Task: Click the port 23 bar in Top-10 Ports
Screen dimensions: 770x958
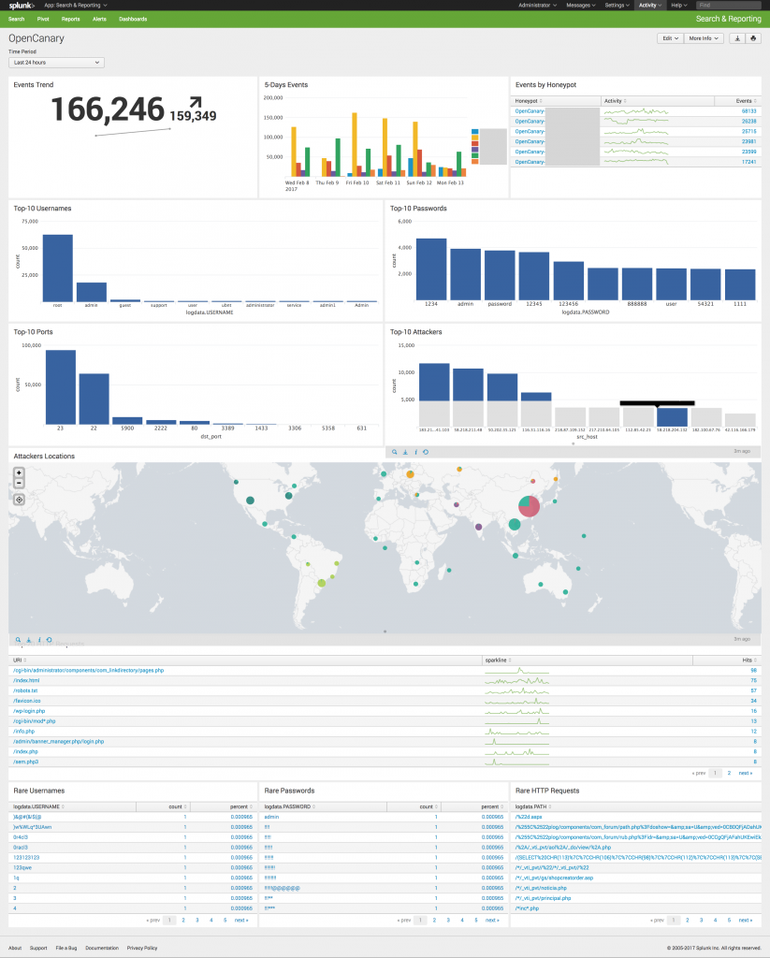Action: 61,387
